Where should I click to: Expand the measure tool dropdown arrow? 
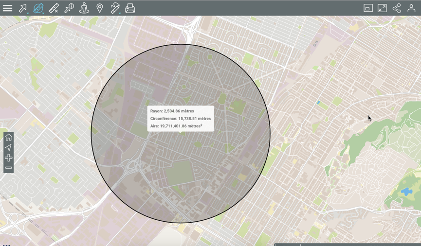tap(43, 13)
